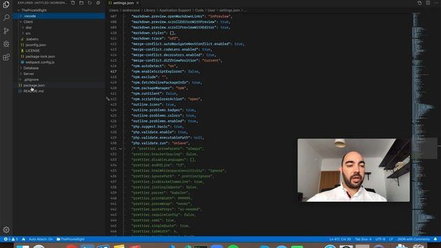Change JSON with Comments language mode
Image resolution: width=441 pixels, height=248 pixels.
pos(413,239)
